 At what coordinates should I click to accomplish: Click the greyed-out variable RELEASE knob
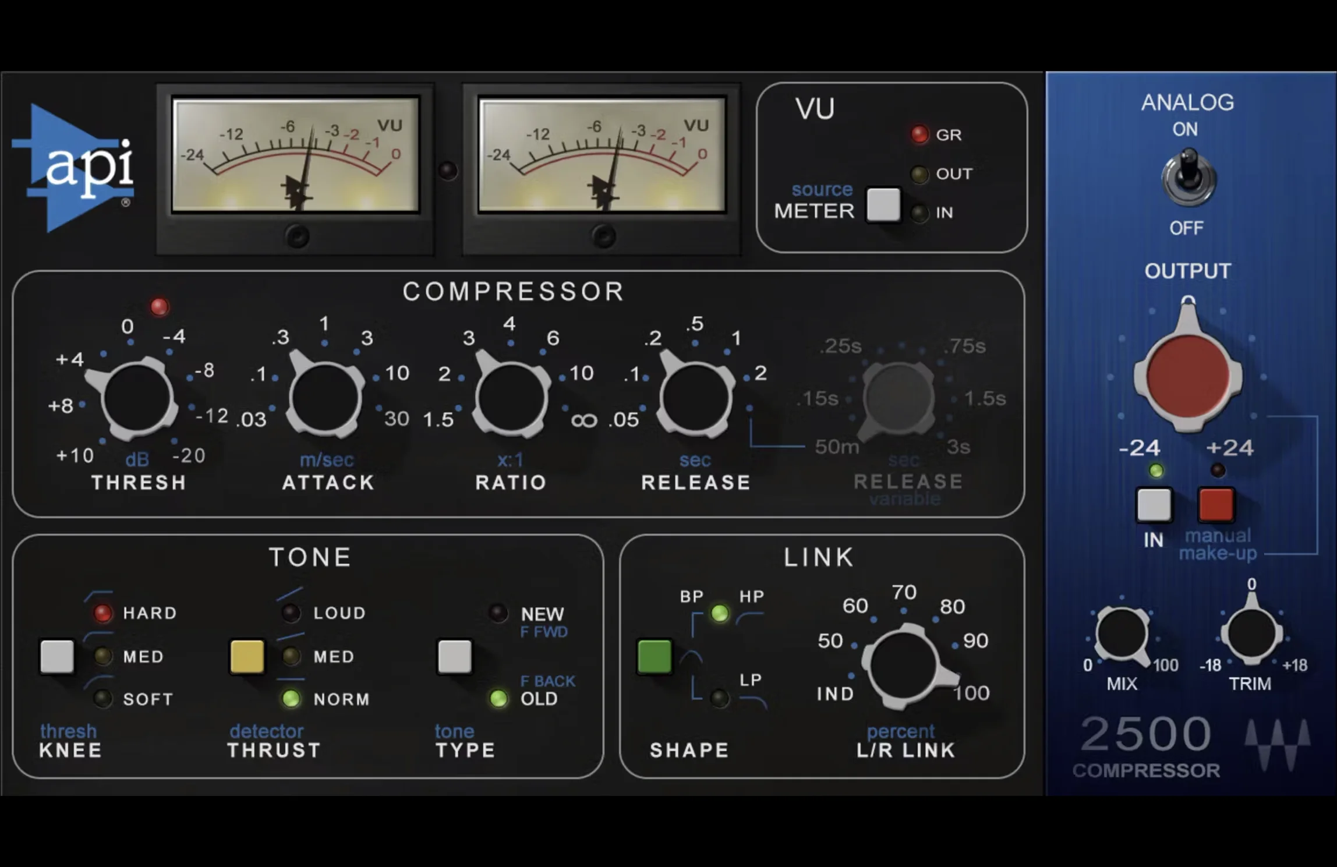898,399
